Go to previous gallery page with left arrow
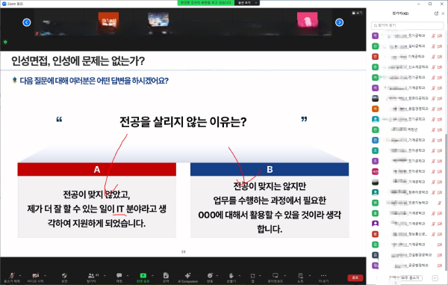The width and height of the screenshot is (448, 285). (x=27, y=22)
